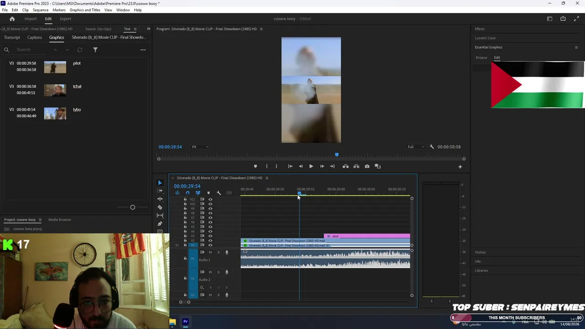Open the Media Browser tab
Viewport: 585px width, 329px height.
60,220
